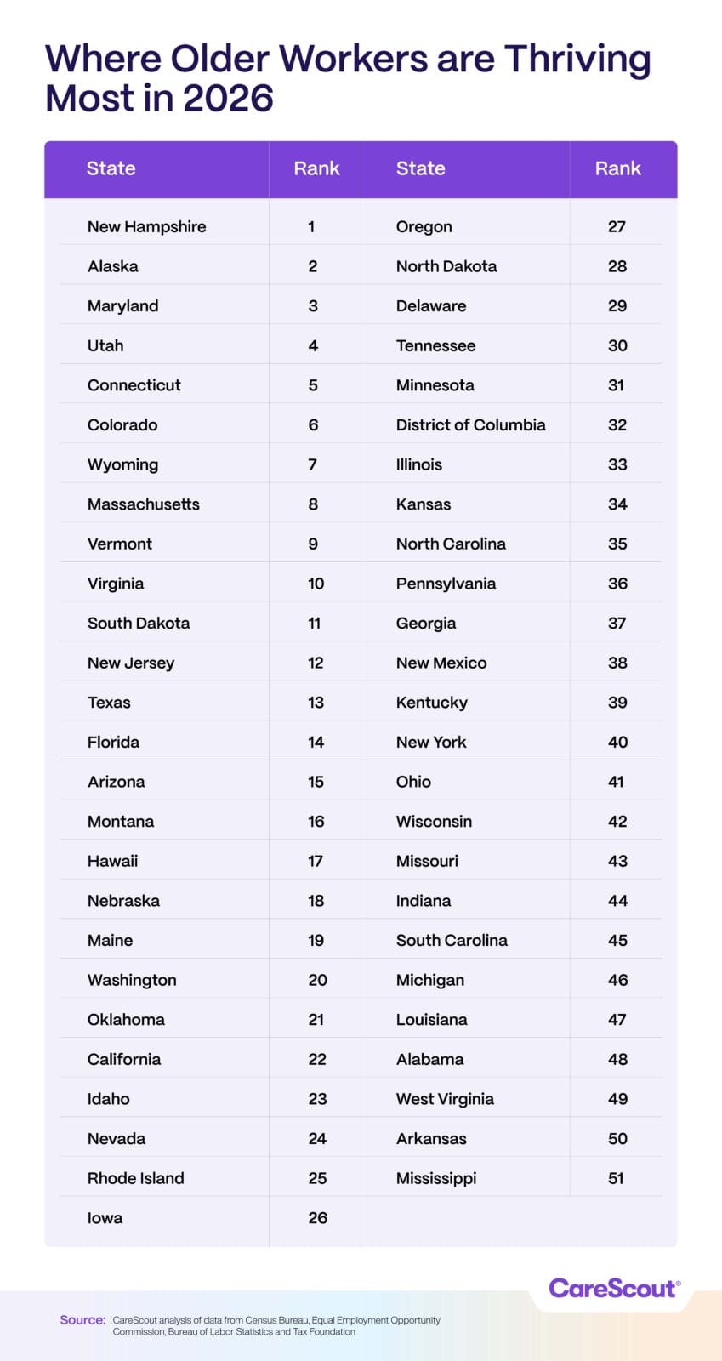The image size is (722, 1361).
Task: Click the Rank header above rank 27
Action: click(618, 168)
